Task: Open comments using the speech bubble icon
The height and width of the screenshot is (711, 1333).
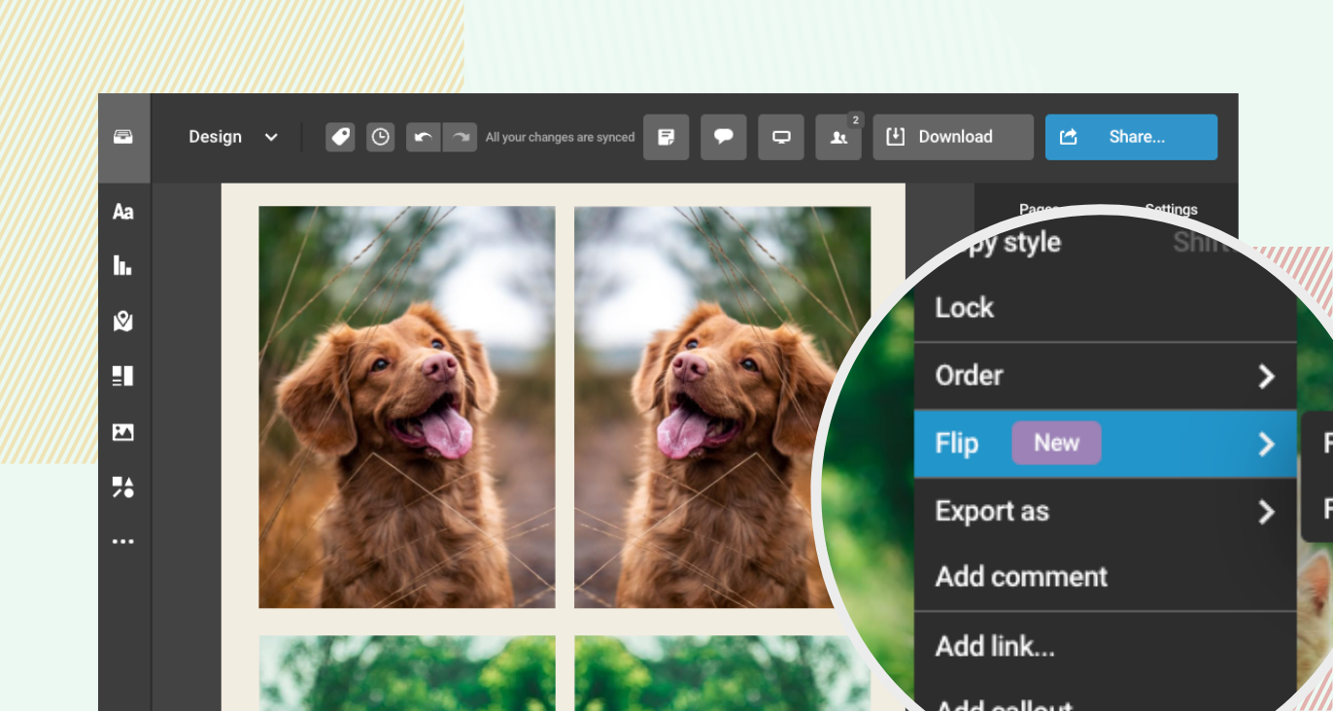Action: (x=723, y=137)
